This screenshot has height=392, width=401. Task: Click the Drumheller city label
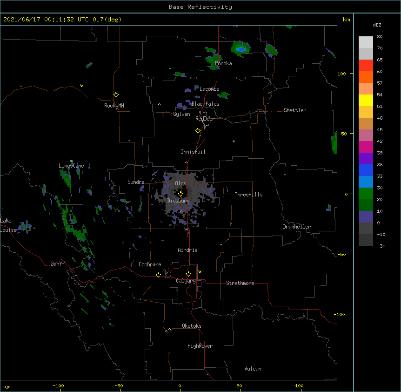[x=297, y=227]
